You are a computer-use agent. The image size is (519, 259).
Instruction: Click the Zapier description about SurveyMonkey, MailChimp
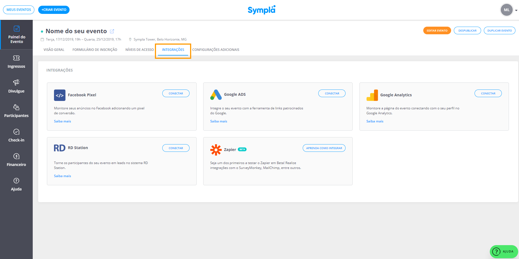(256, 165)
